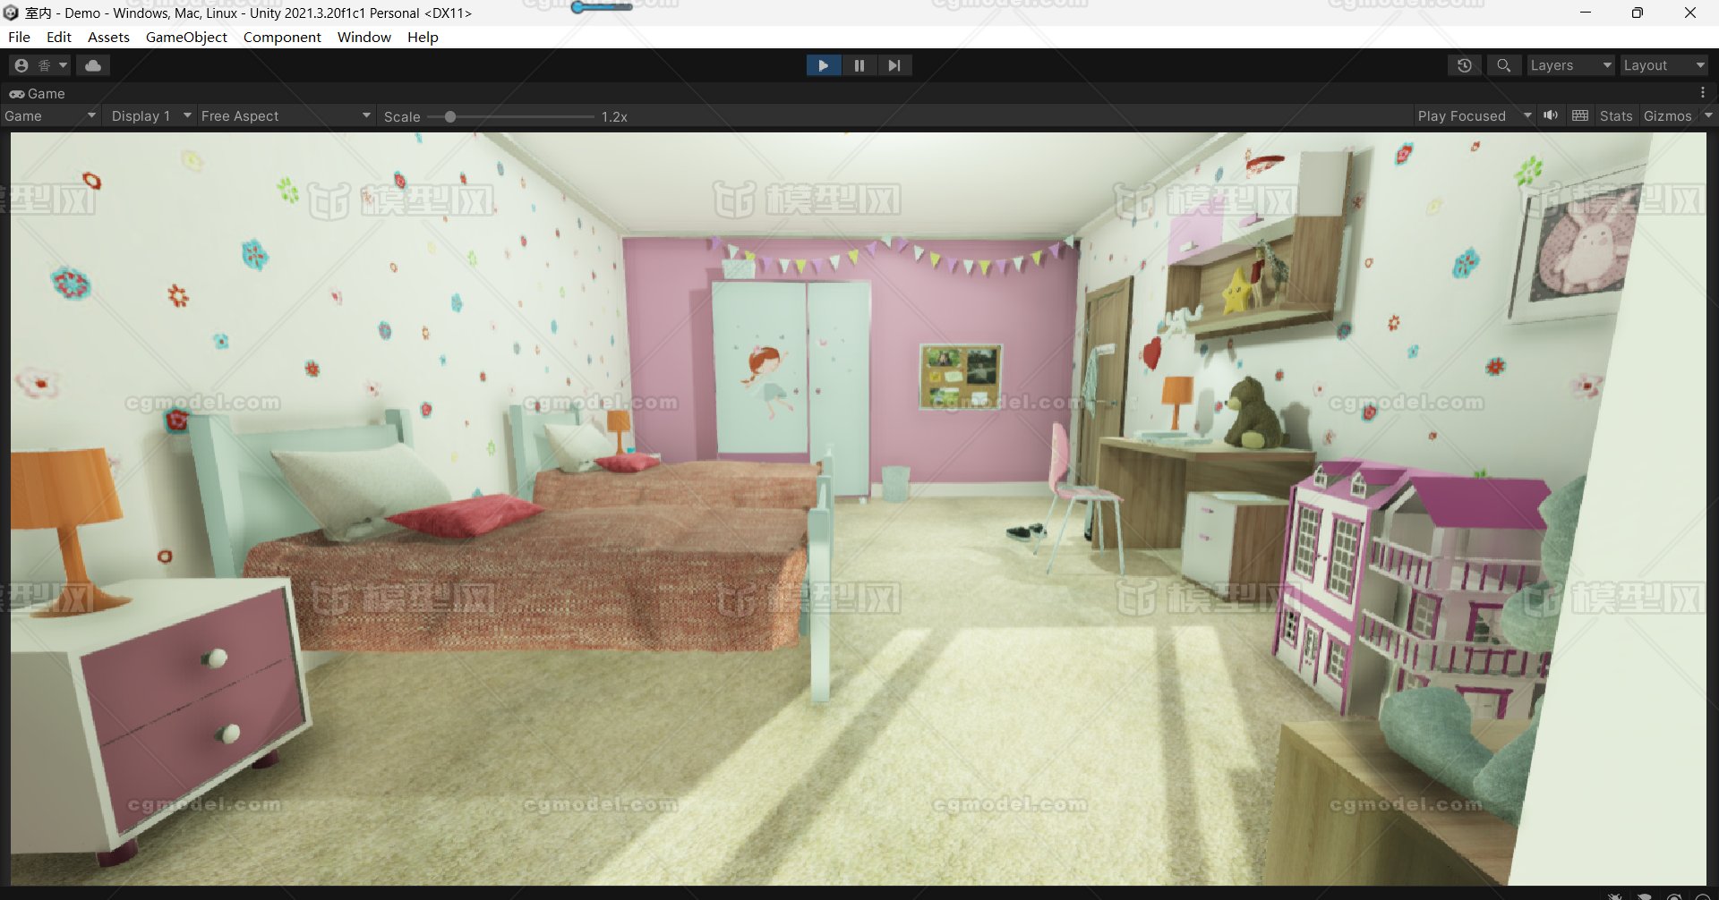Expand the Gizmos dropdown arrow
The width and height of the screenshot is (1719, 900).
[x=1708, y=115]
